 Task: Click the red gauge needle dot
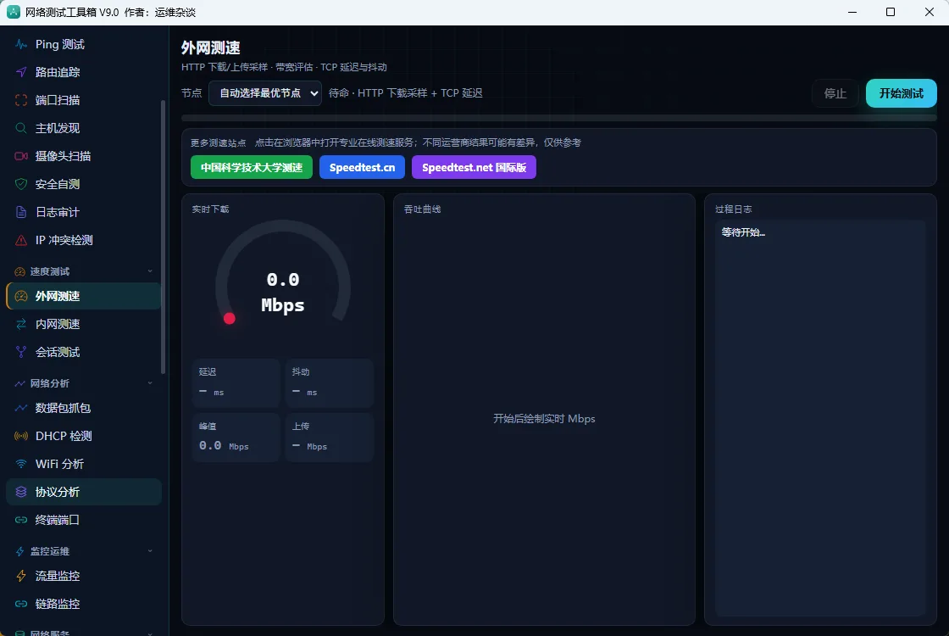pos(230,319)
